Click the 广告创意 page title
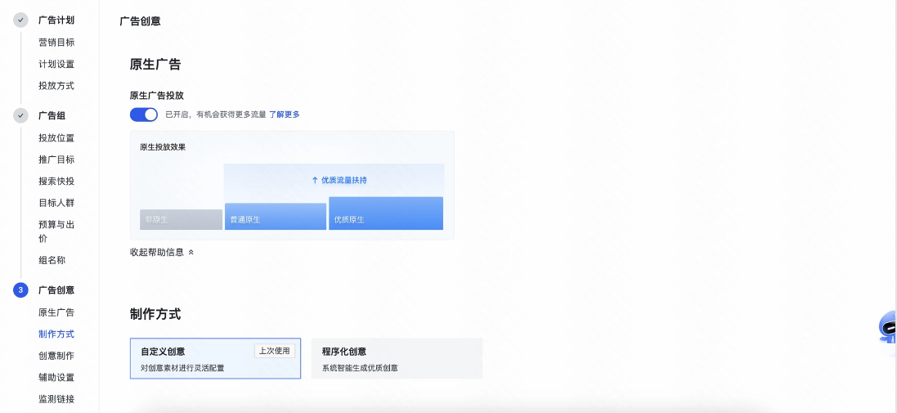 (x=140, y=22)
